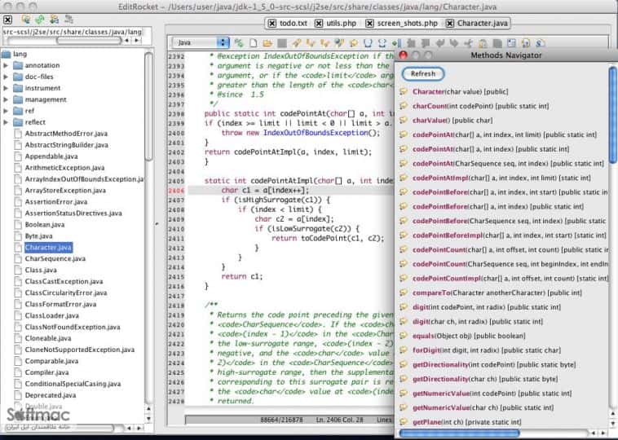Switch to the utils.php tab
Image resolution: width=618 pixels, height=440 pixels.
click(x=342, y=24)
